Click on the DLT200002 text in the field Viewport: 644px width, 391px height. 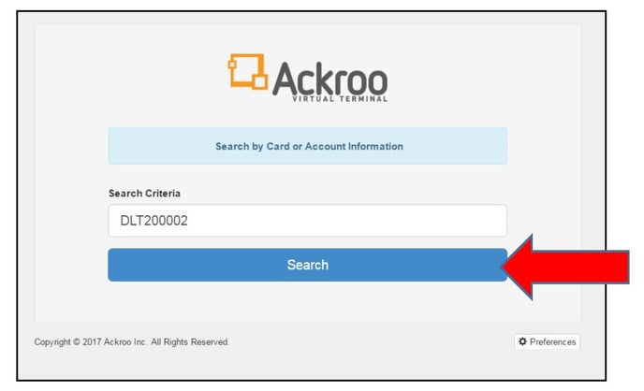point(154,221)
